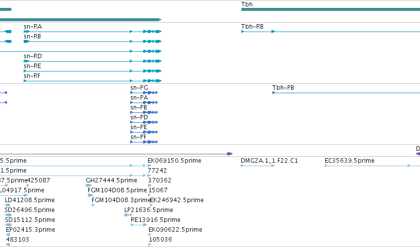This screenshot has width=420, height=247.
Task: Select the sn-RE transcript label
Action: (x=33, y=66)
